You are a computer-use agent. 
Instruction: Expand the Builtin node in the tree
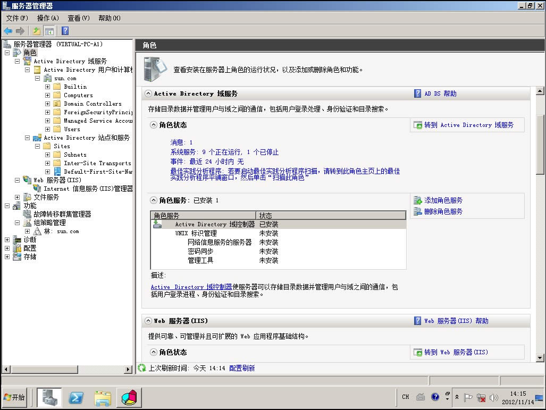pyautogui.click(x=47, y=87)
